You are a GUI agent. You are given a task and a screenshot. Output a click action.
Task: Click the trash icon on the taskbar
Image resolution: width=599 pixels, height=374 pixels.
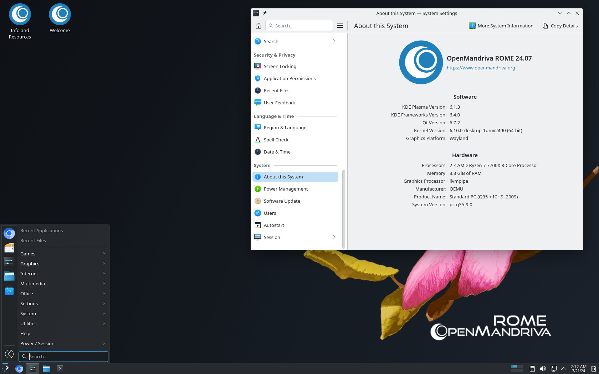tap(594, 369)
